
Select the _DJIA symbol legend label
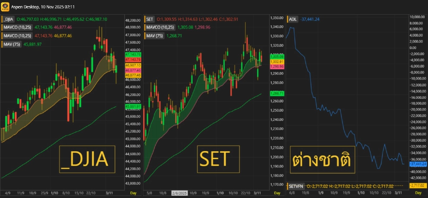tap(8, 19)
